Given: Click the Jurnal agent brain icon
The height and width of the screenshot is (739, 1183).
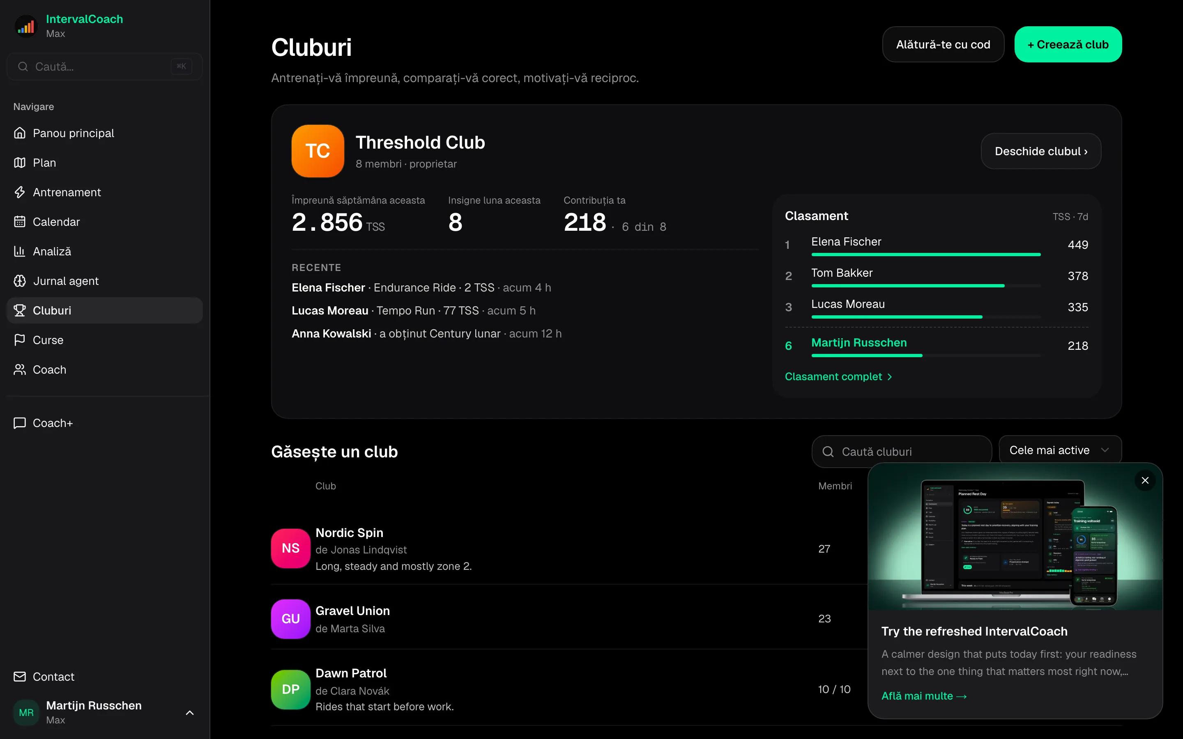Looking at the screenshot, I should click(20, 281).
